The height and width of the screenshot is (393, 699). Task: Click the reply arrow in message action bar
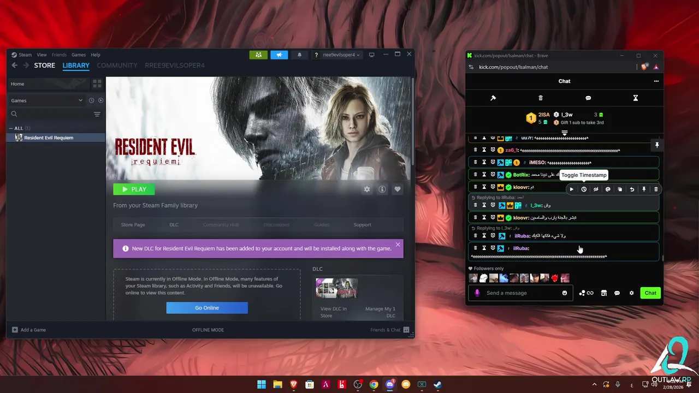tap(632, 189)
